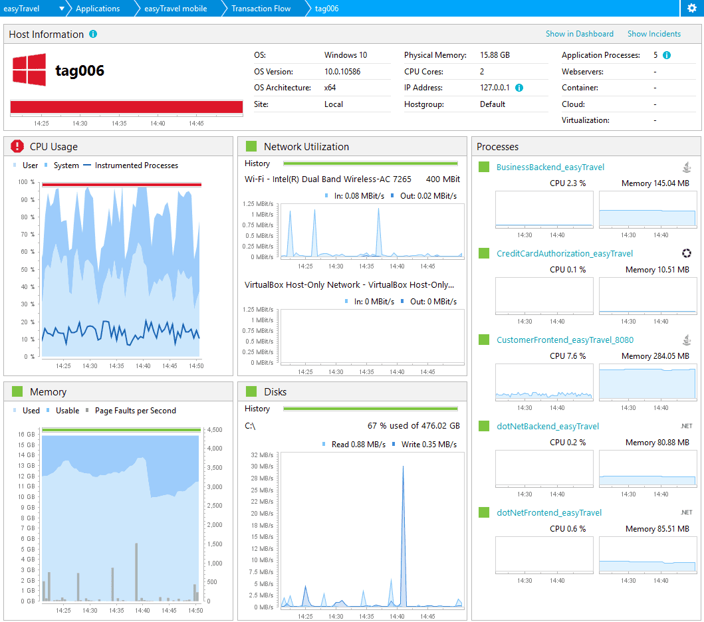704x622 pixels.
Task: Click the green status square for CreditCardAuthorization_easyTravel
Action: tap(484, 253)
